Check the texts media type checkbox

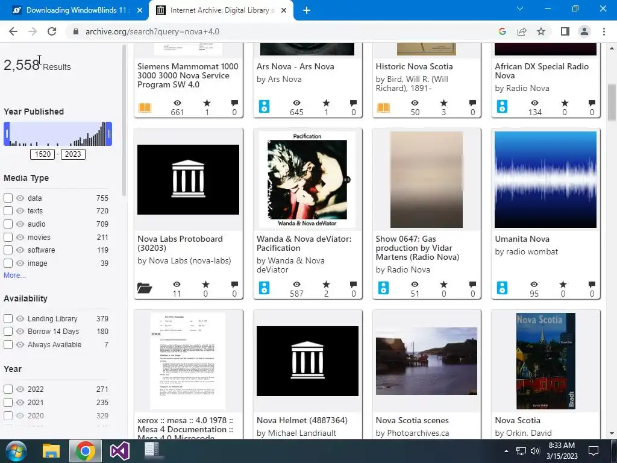pos(8,210)
